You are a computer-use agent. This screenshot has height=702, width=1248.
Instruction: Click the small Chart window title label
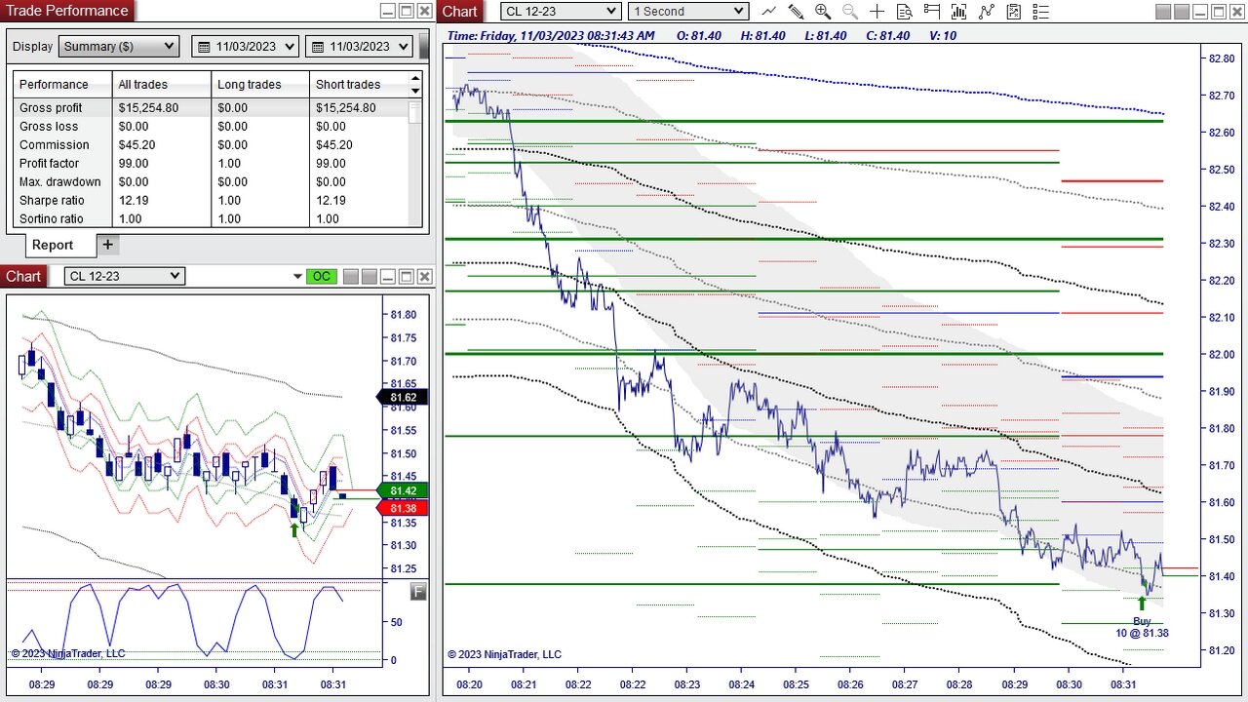(x=23, y=276)
